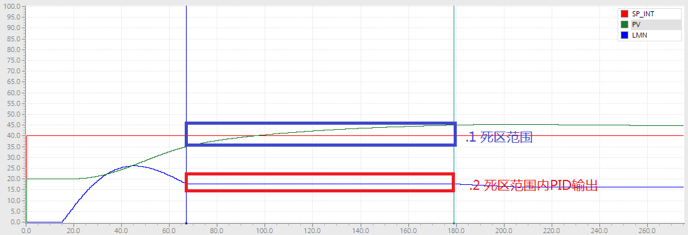Screen dimensions: 688x235
Task: Click the red SP_INT legend swatch
Action: [625, 14]
